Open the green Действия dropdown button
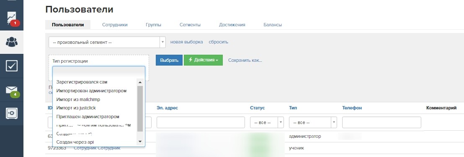 tap(203, 60)
